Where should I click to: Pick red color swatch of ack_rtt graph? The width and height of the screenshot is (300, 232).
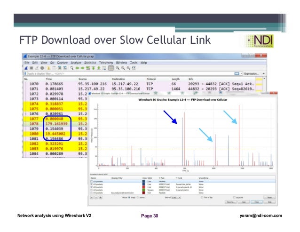click(x=144, y=187)
